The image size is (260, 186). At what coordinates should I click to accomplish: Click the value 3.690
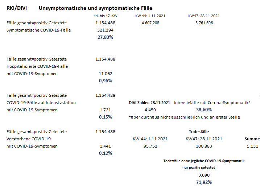pos(204,175)
